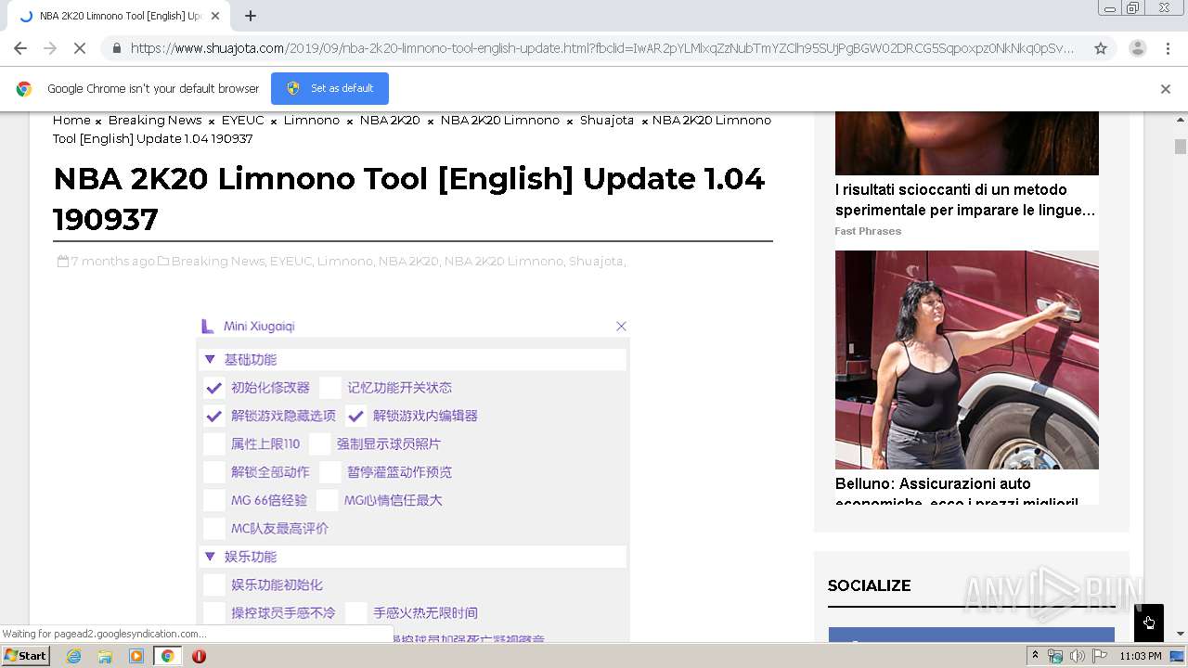Click the page vertical scrollbar thumb

[x=1181, y=147]
